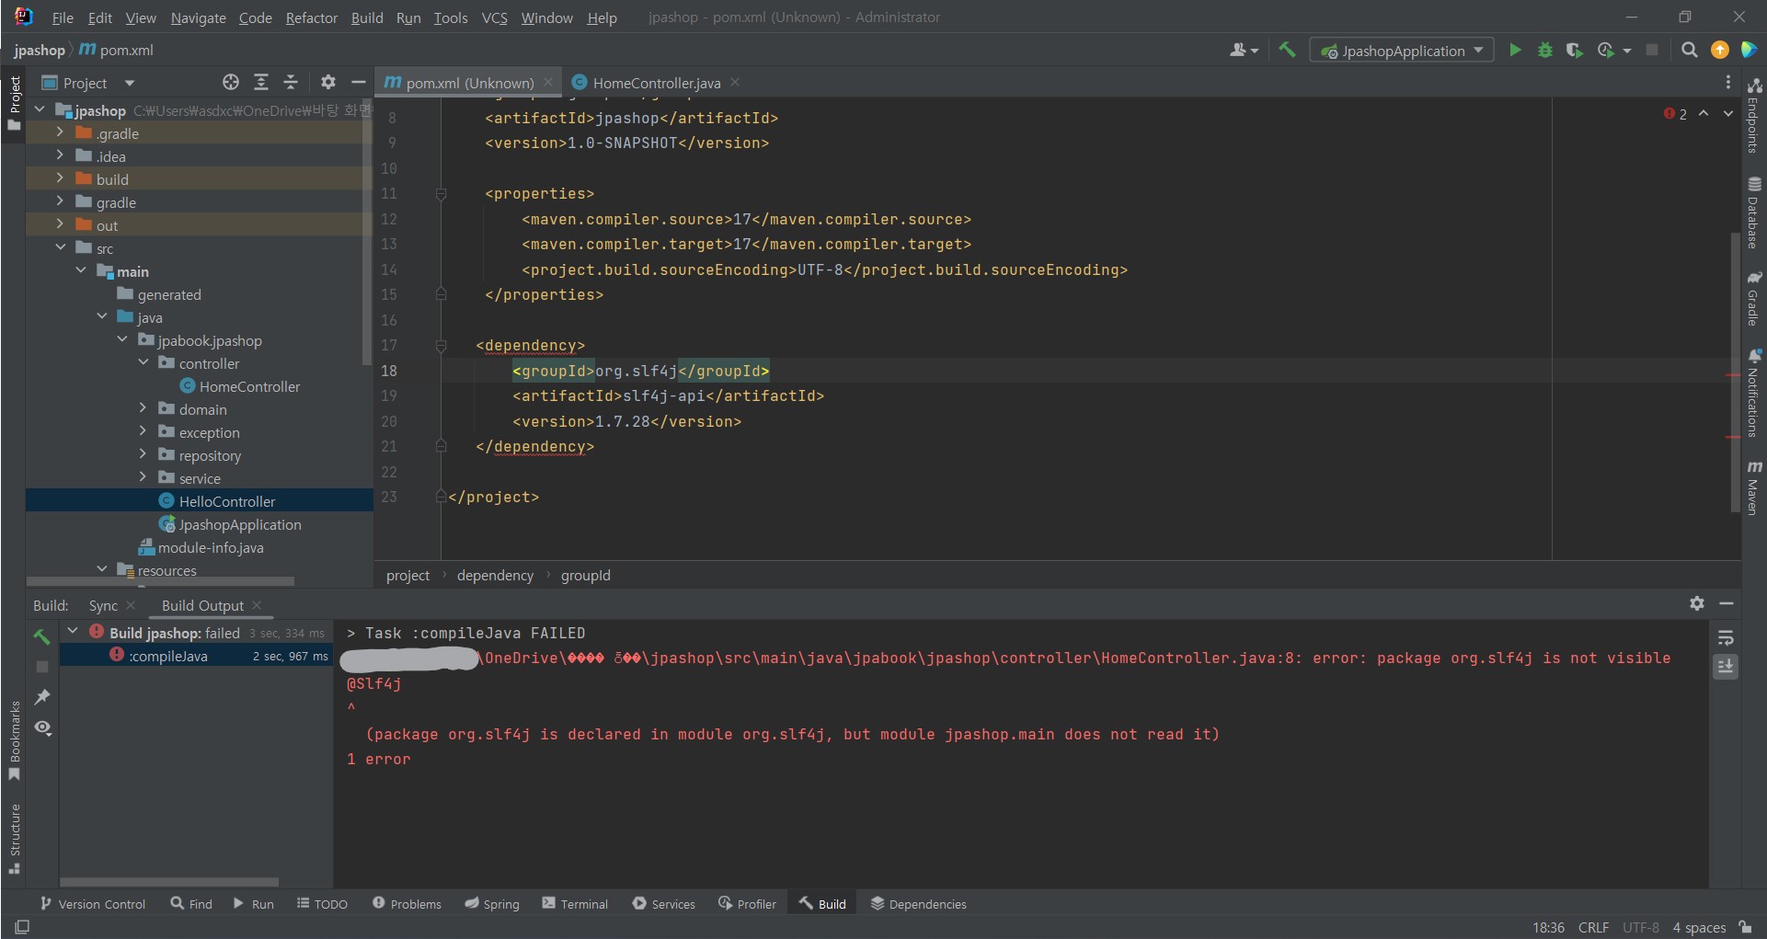Start debugging with the bug icon

(x=1545, y=50)
